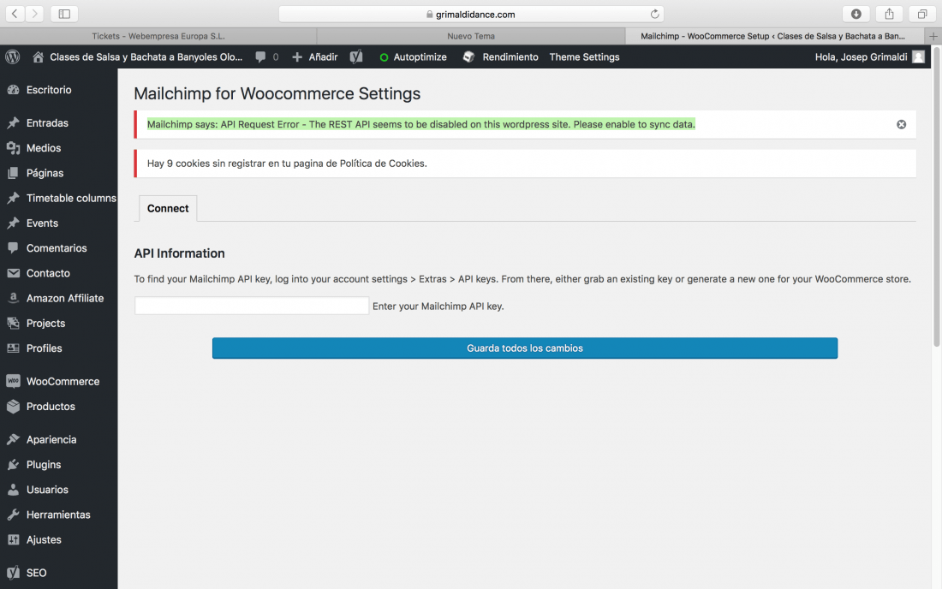Open the comments bubble in admin bar

[260, 57]
